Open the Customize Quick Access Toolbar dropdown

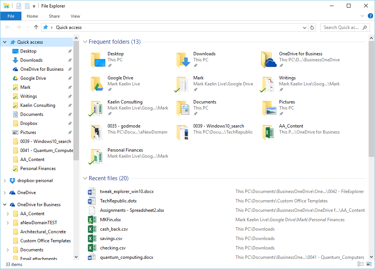click(x=34, y=6)
